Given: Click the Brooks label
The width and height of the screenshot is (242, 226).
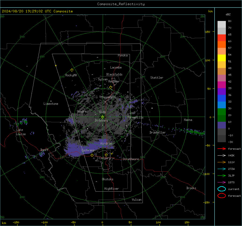Looking at the screenshot, I should 191,188.
